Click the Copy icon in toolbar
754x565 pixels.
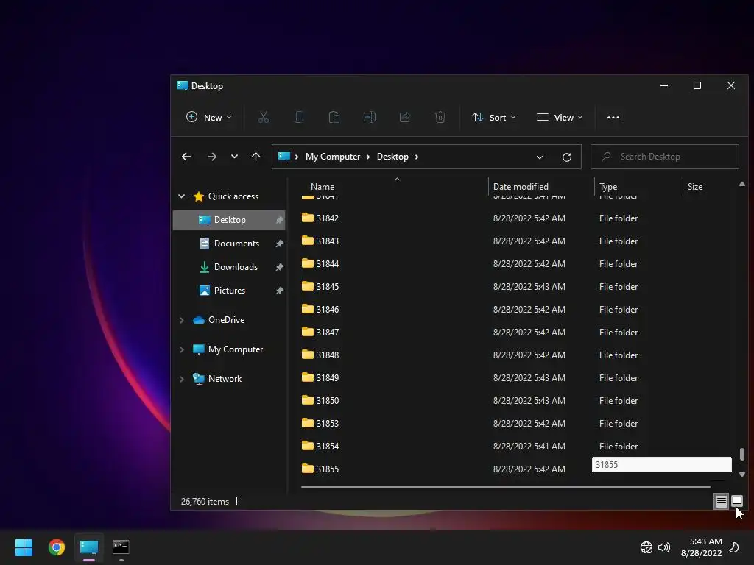click(x=299, y=117)
